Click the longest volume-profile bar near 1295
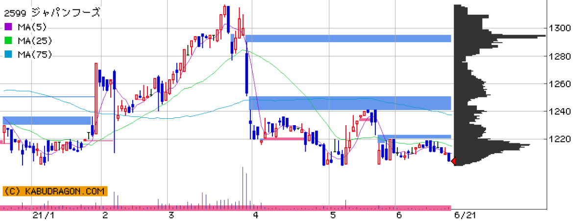Viewport: 588px width, 221px height. click(500, 36)
